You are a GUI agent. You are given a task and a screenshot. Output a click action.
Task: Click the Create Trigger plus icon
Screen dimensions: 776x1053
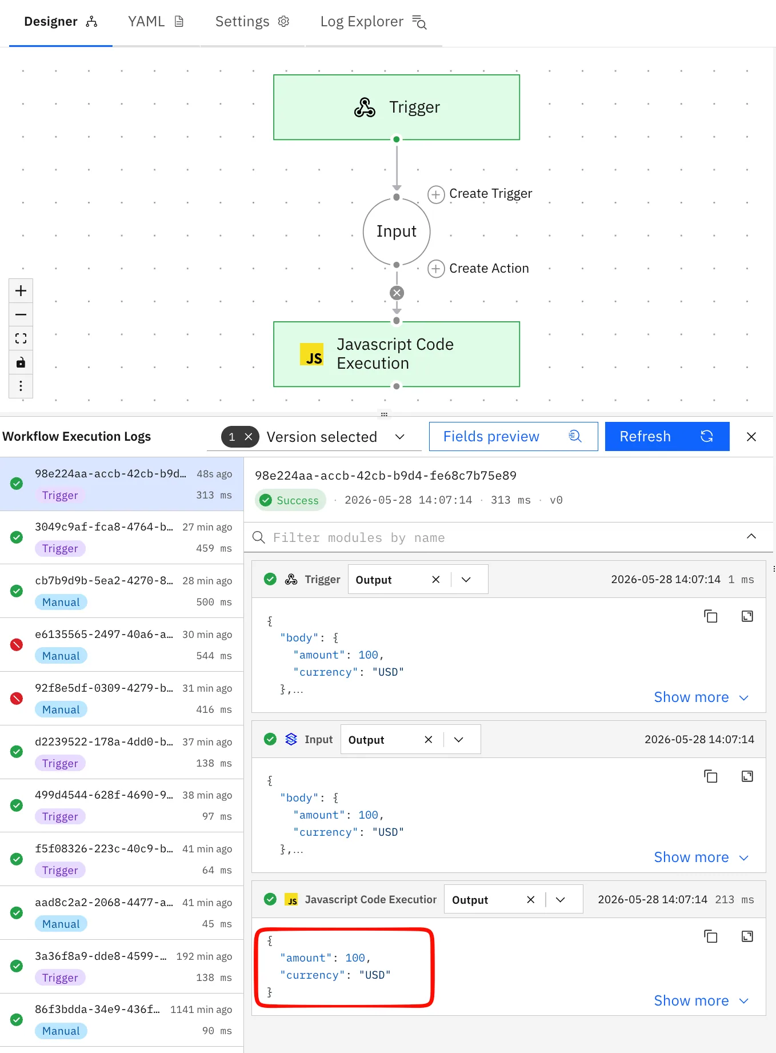[436, 194]
